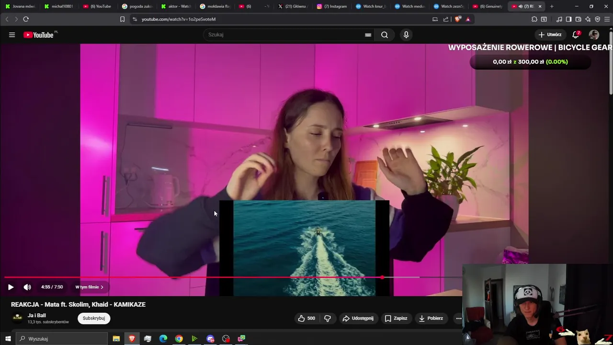Share this page from address bar
The height and width of the screenshot is (345, 613).
click(446, 19)
